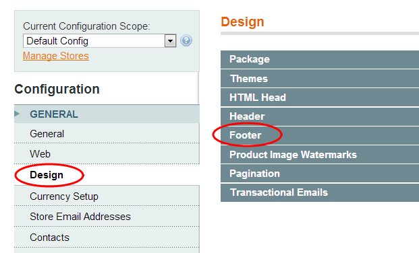Image resolution: width=419 pixels, height=253 pixels.
Task: Click the Manage Stores link
Action: coord(56,56)
